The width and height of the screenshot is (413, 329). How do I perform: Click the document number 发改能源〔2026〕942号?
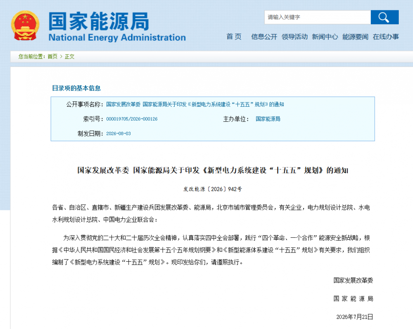[213, 189]
